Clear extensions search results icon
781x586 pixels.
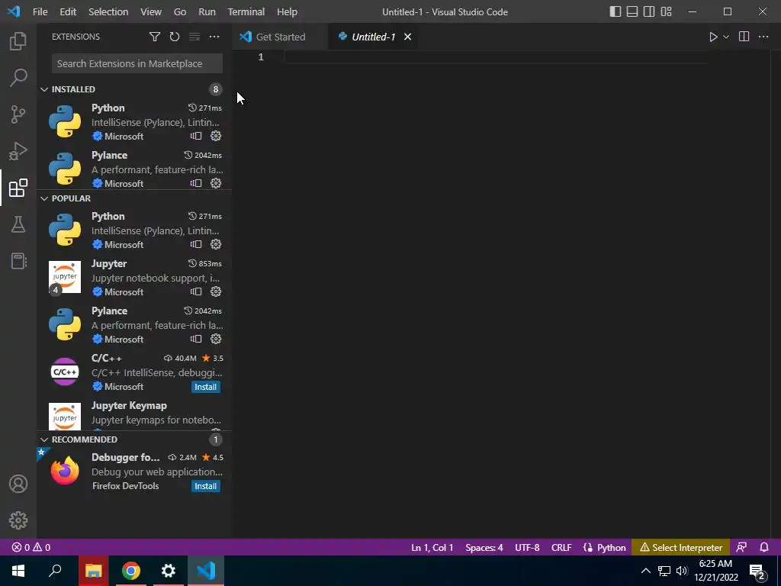(194, 37)
